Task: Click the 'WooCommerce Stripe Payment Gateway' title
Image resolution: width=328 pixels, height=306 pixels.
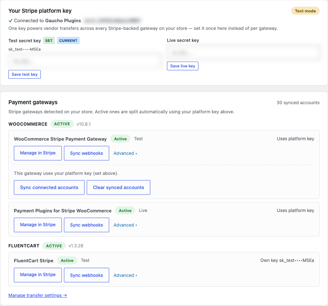Action: pos(60,139)
